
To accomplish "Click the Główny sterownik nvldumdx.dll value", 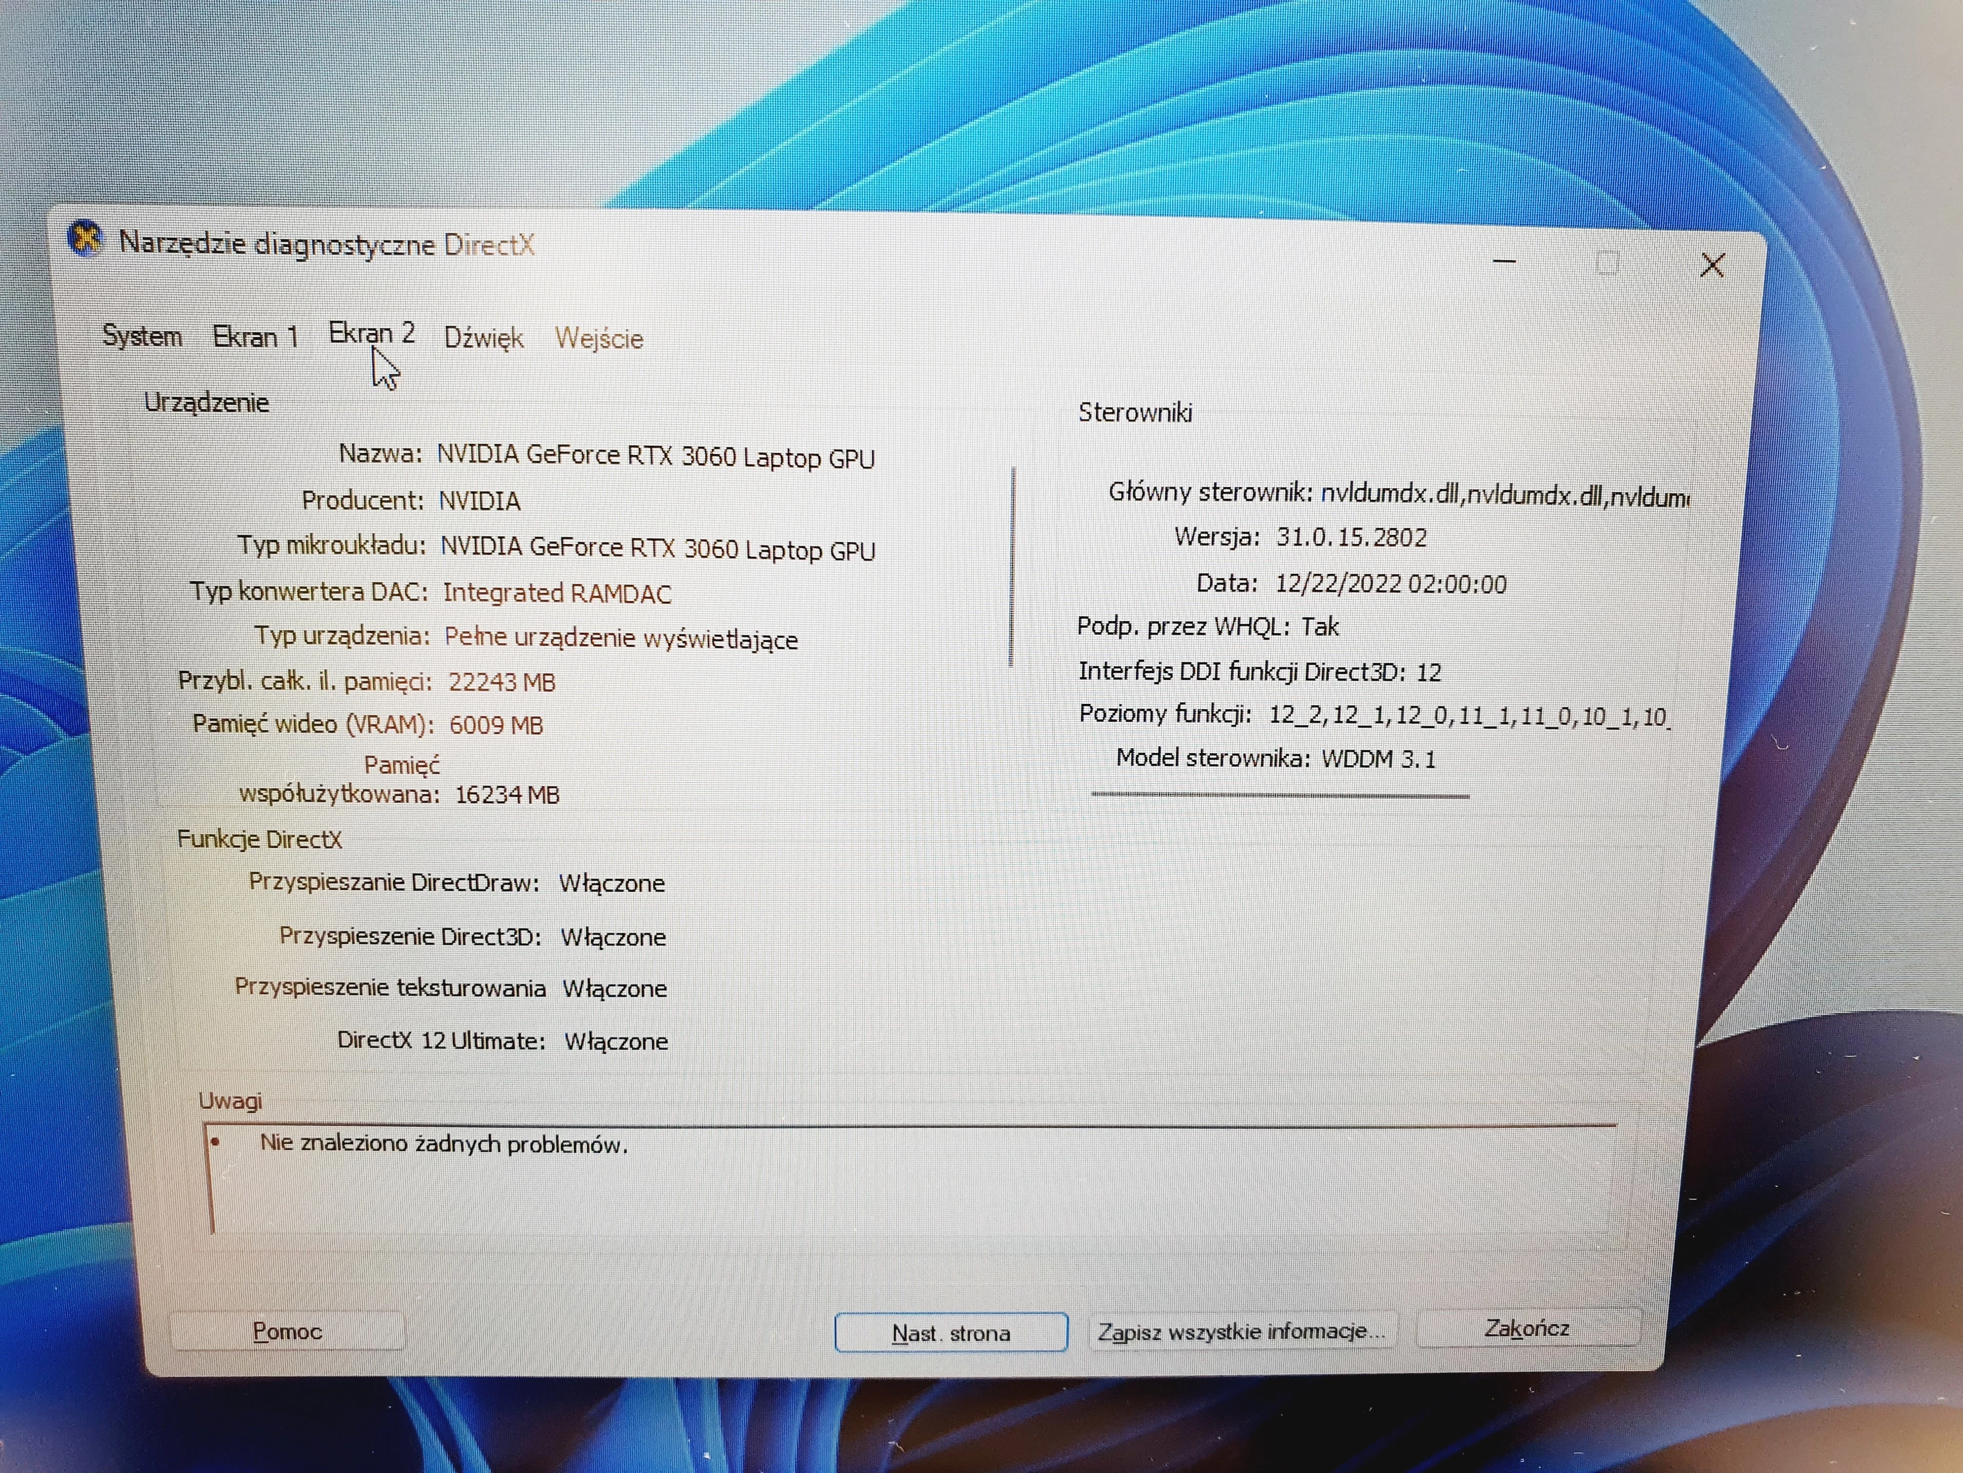I will point(1505,495).
